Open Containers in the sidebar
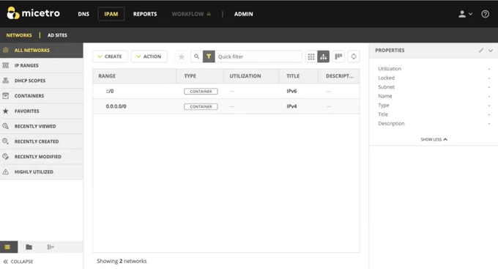 point(42,96)
